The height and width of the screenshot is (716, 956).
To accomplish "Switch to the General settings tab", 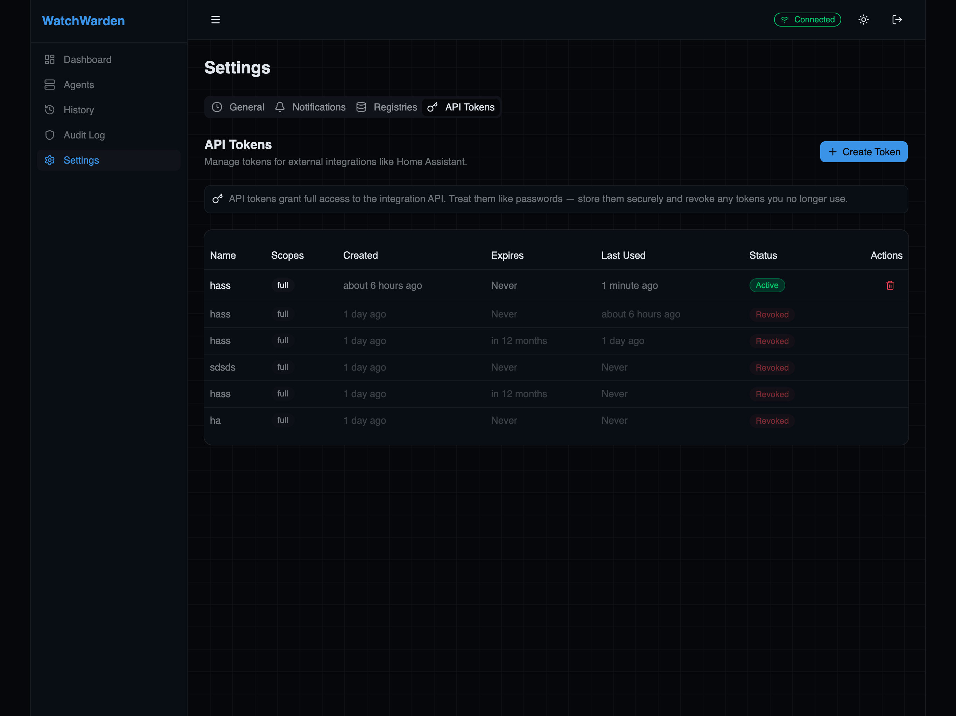I will 238,107.
